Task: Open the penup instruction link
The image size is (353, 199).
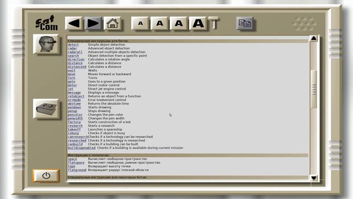Action: pos(72,111)
